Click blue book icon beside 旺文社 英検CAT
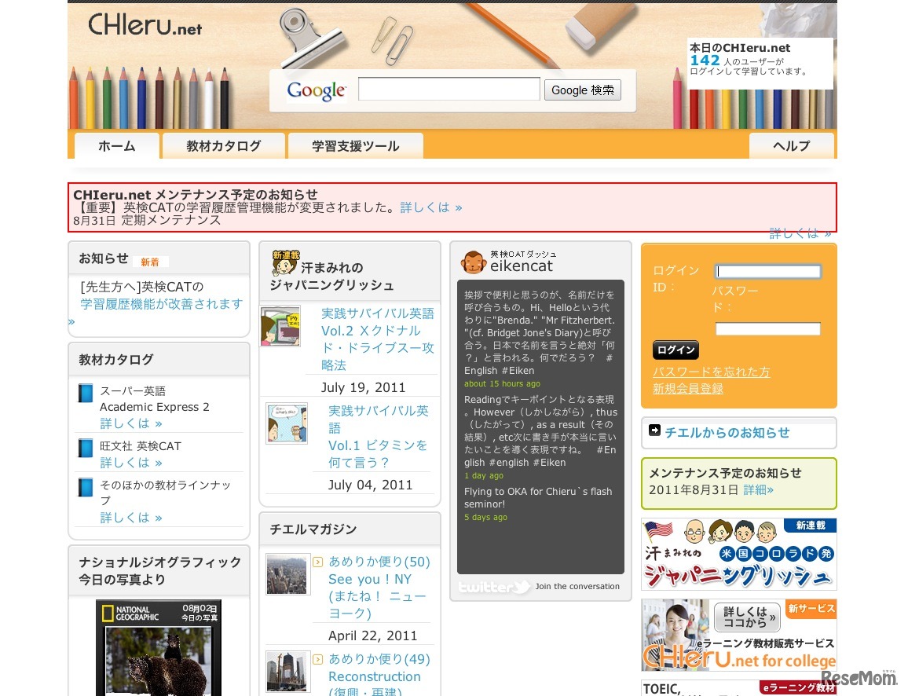908x696 pixels. 86,448
